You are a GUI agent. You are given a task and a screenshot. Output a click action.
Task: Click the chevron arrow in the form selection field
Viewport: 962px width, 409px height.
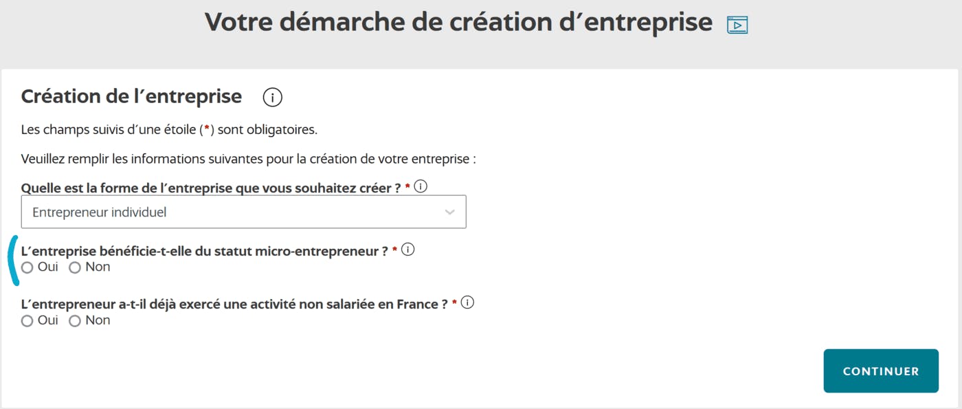click(x=450, y=211)
